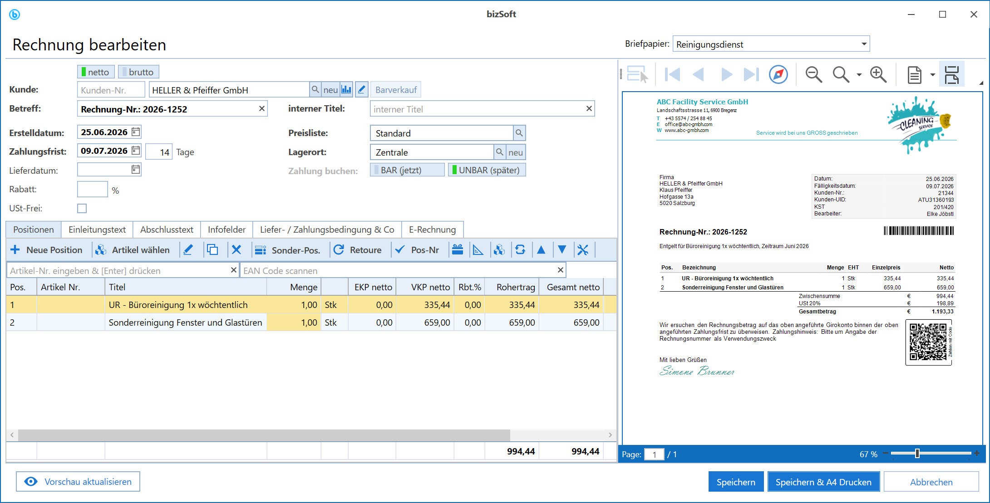Go to last page in preview
Screen dimensions: 990x503
(x=751, y=74)
